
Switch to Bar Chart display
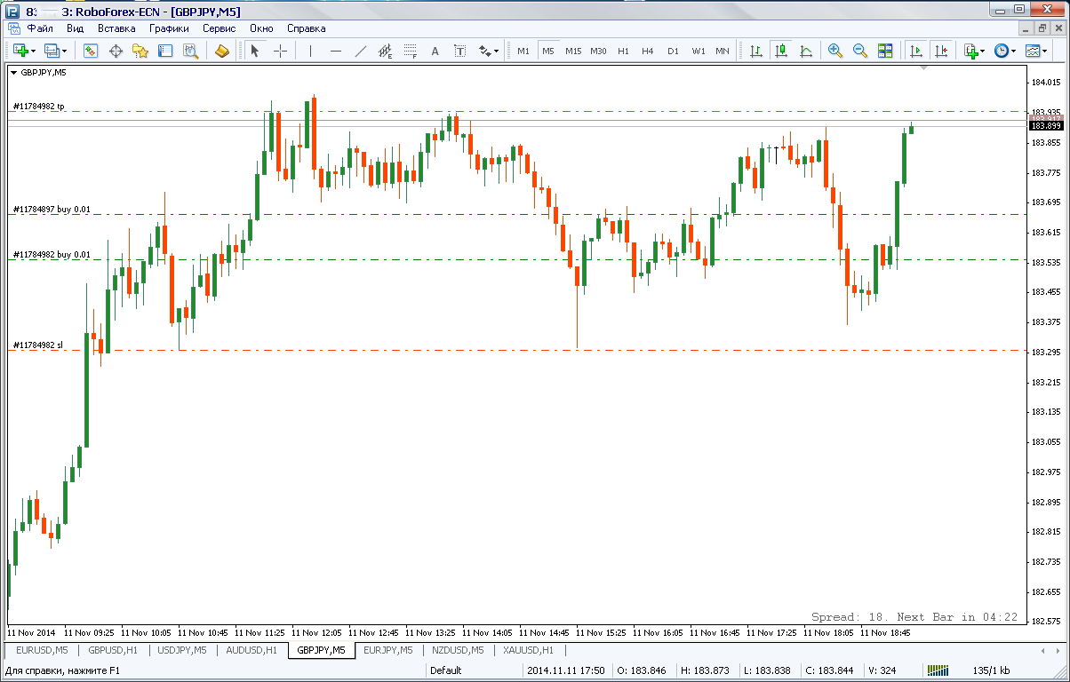tap(755, 51)
